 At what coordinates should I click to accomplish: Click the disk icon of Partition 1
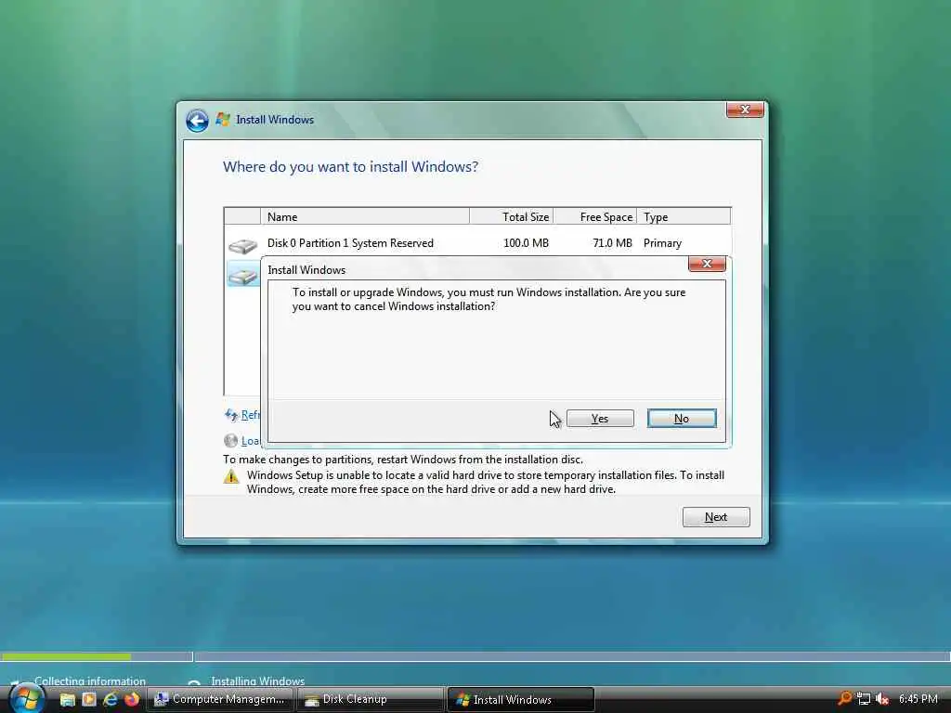[x=243, y=245]
